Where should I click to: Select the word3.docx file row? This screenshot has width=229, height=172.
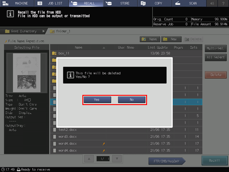pos(126,137)
